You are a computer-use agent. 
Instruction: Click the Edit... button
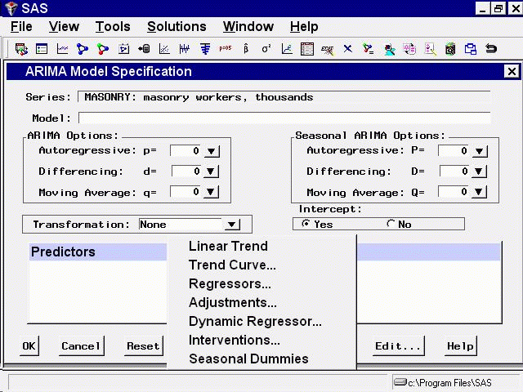click(x=398, y=345)
